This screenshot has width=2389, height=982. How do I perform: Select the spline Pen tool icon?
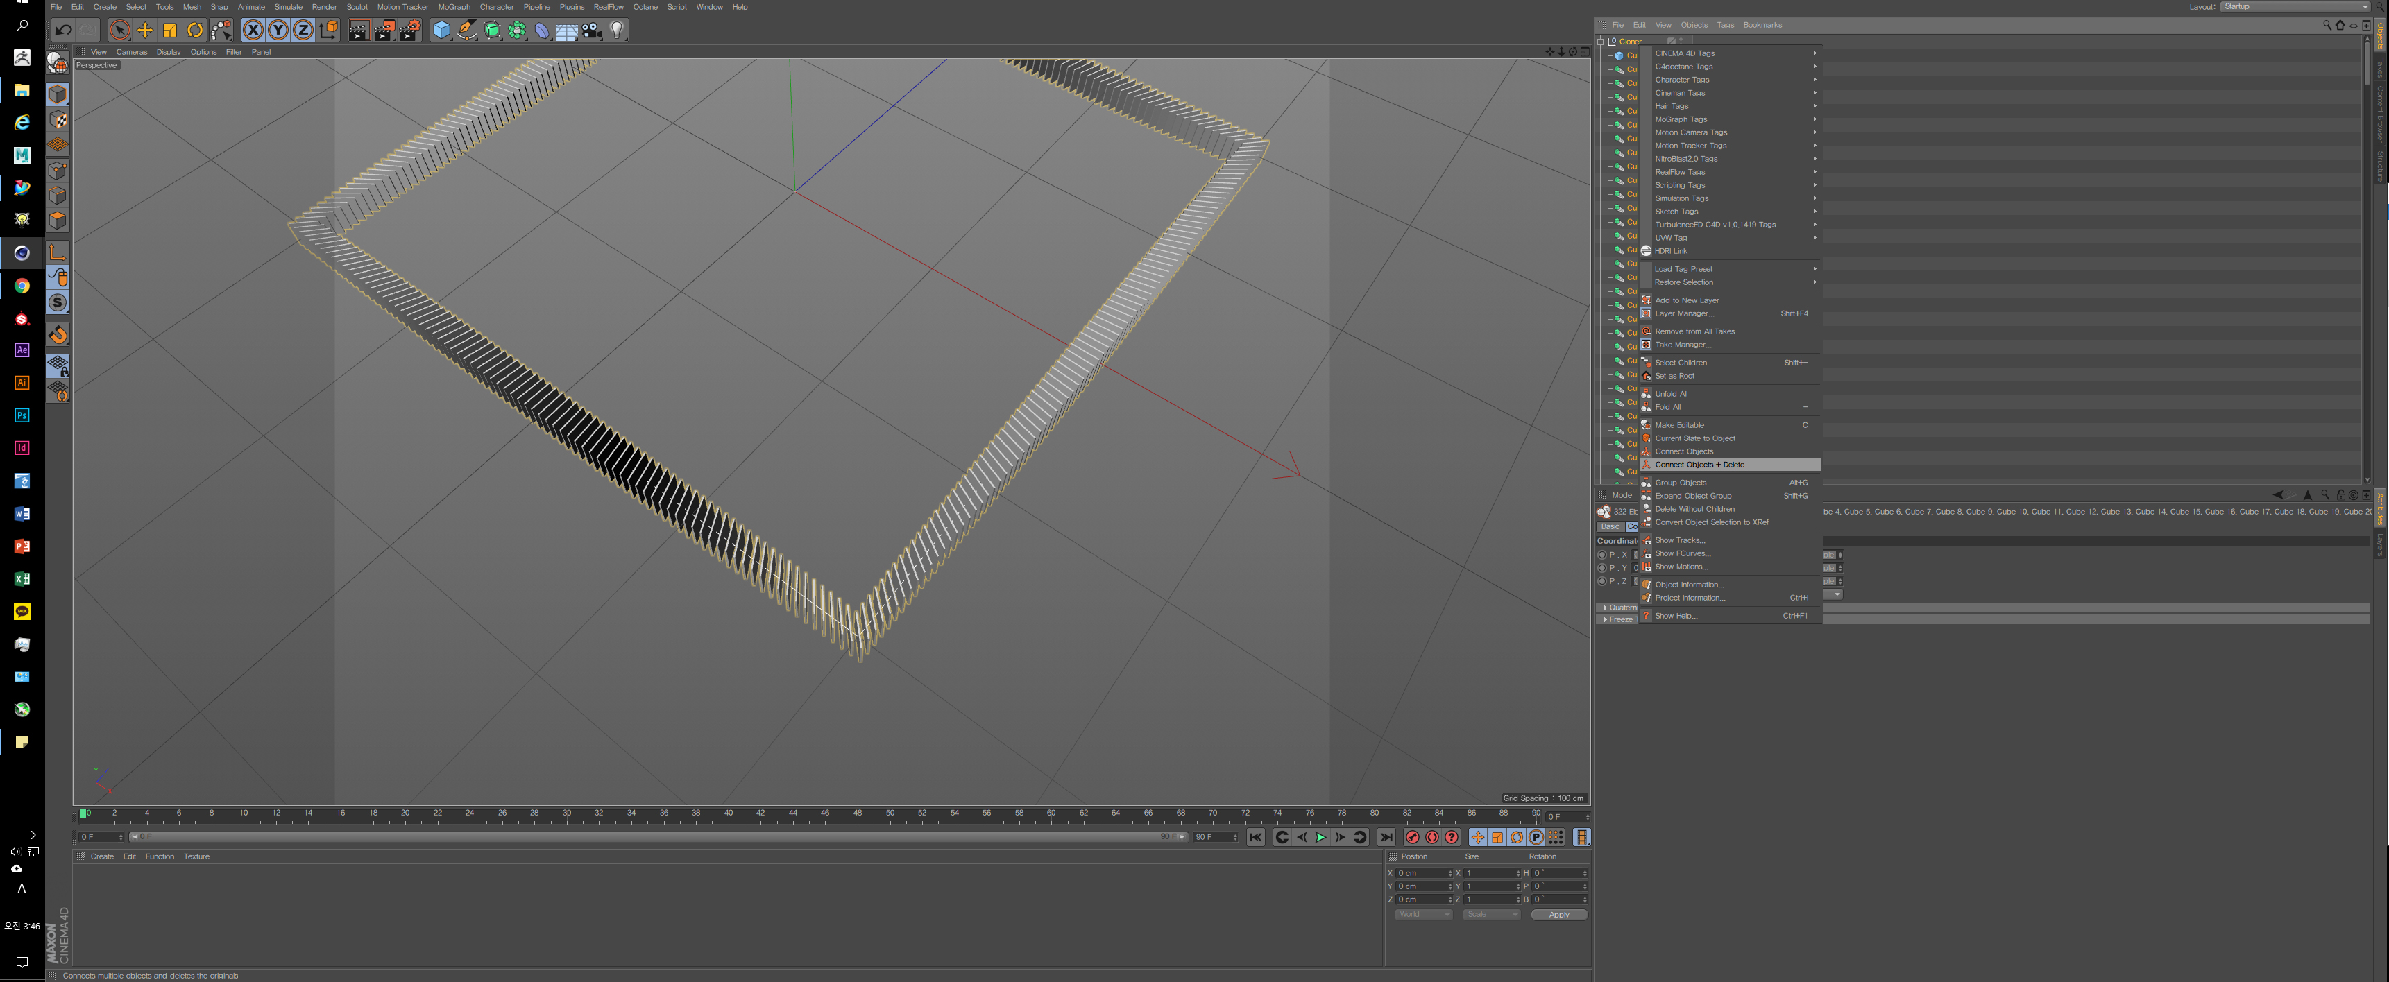click(466, 31)
